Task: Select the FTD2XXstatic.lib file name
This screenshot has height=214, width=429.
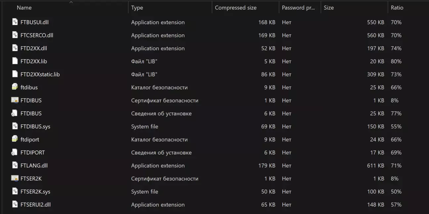Action: [x=40, y=74]
